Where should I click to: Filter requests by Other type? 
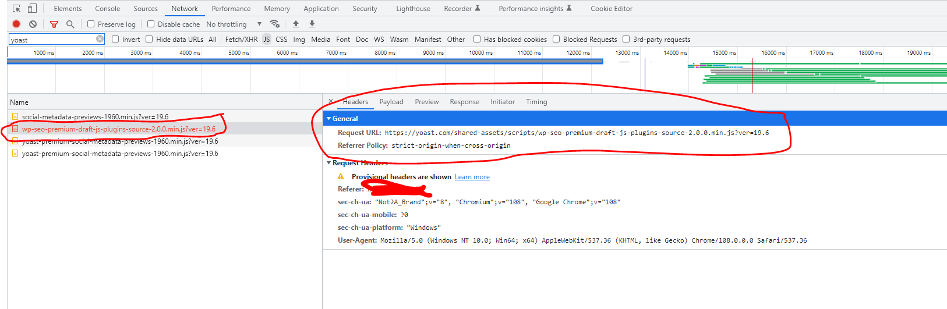(x=456, y=39)
